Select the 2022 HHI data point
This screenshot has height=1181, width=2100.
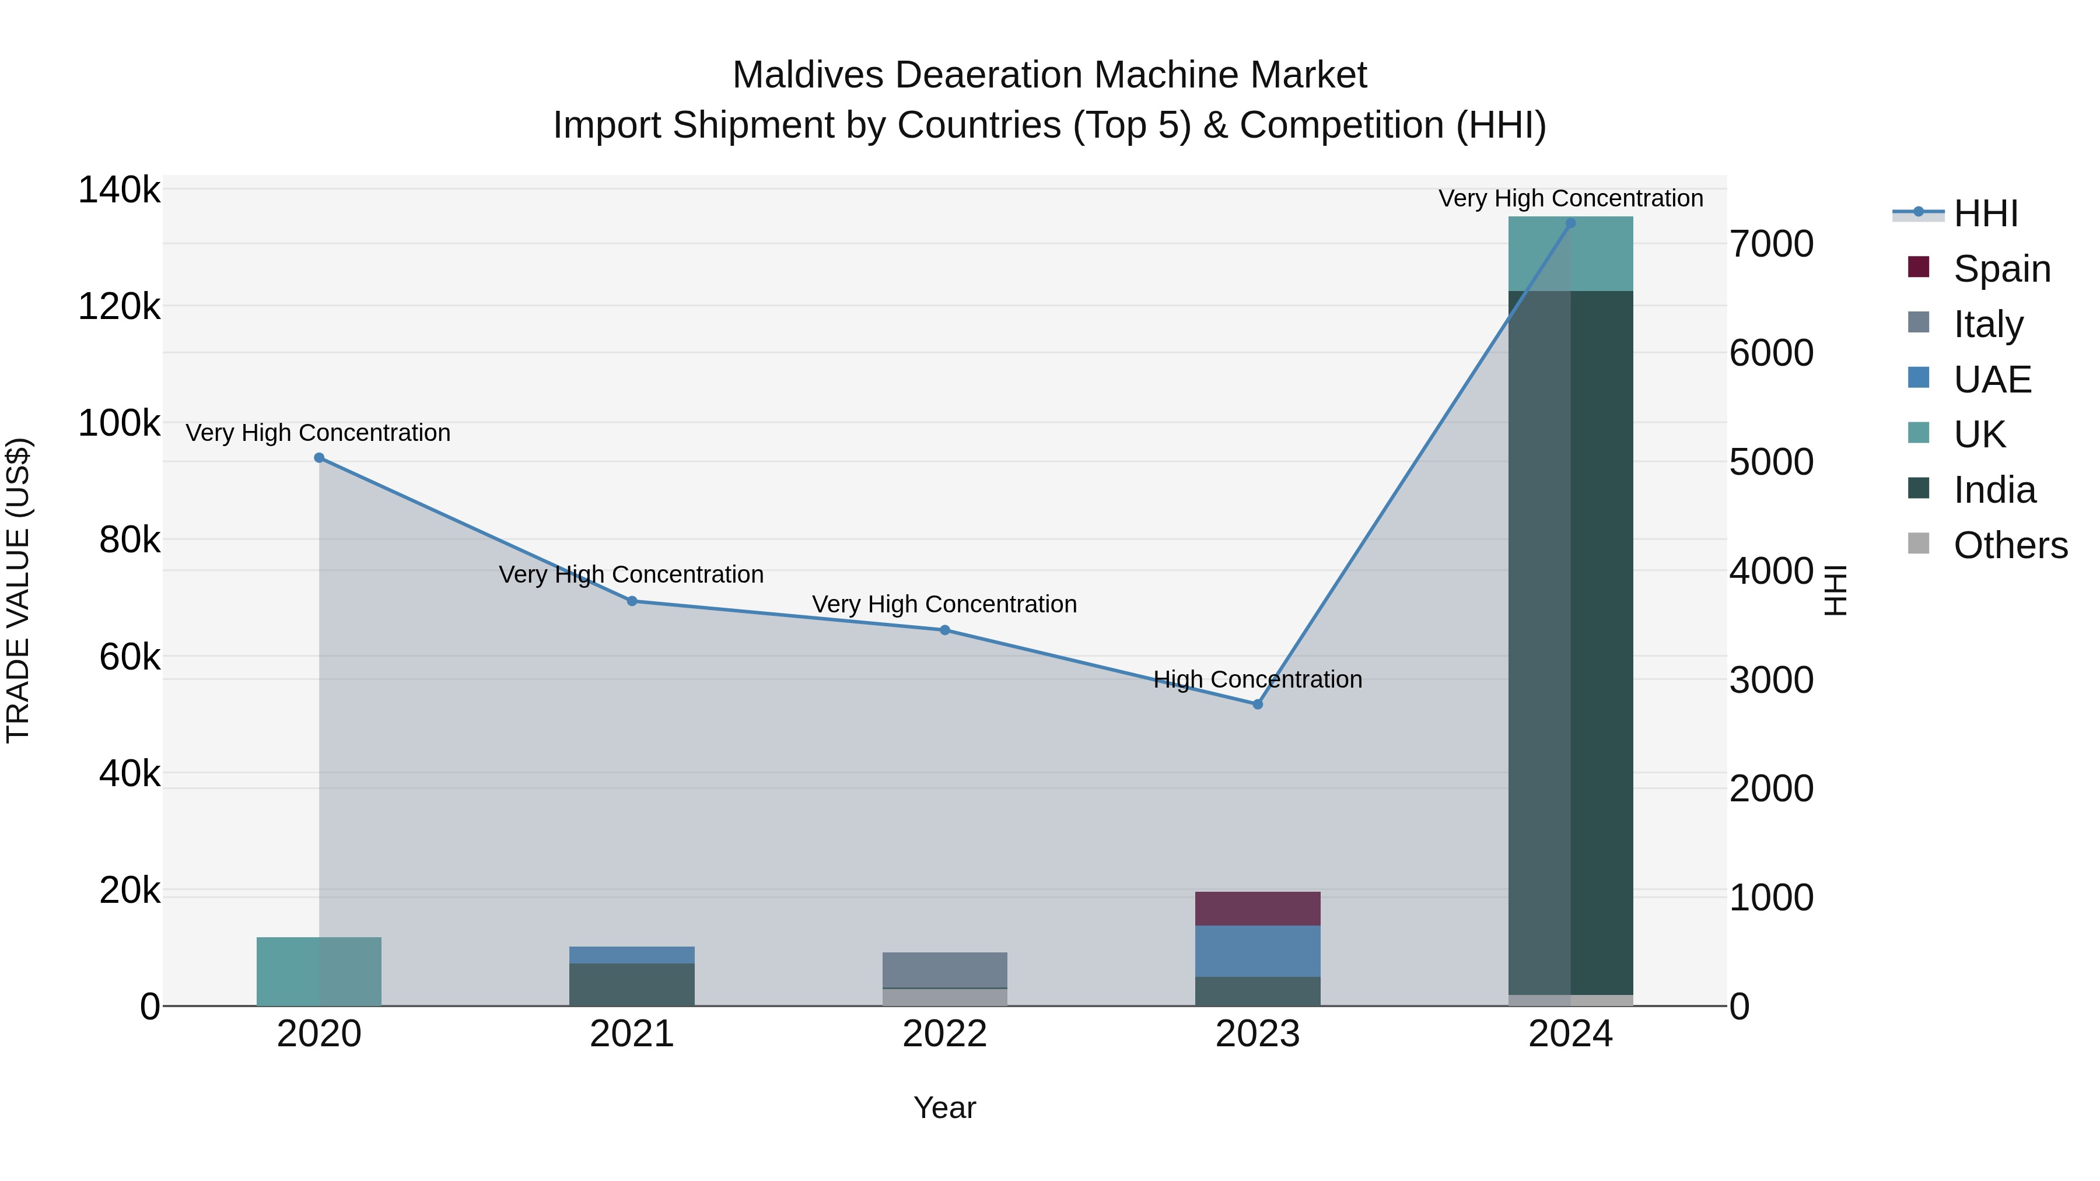pos(945,630)
